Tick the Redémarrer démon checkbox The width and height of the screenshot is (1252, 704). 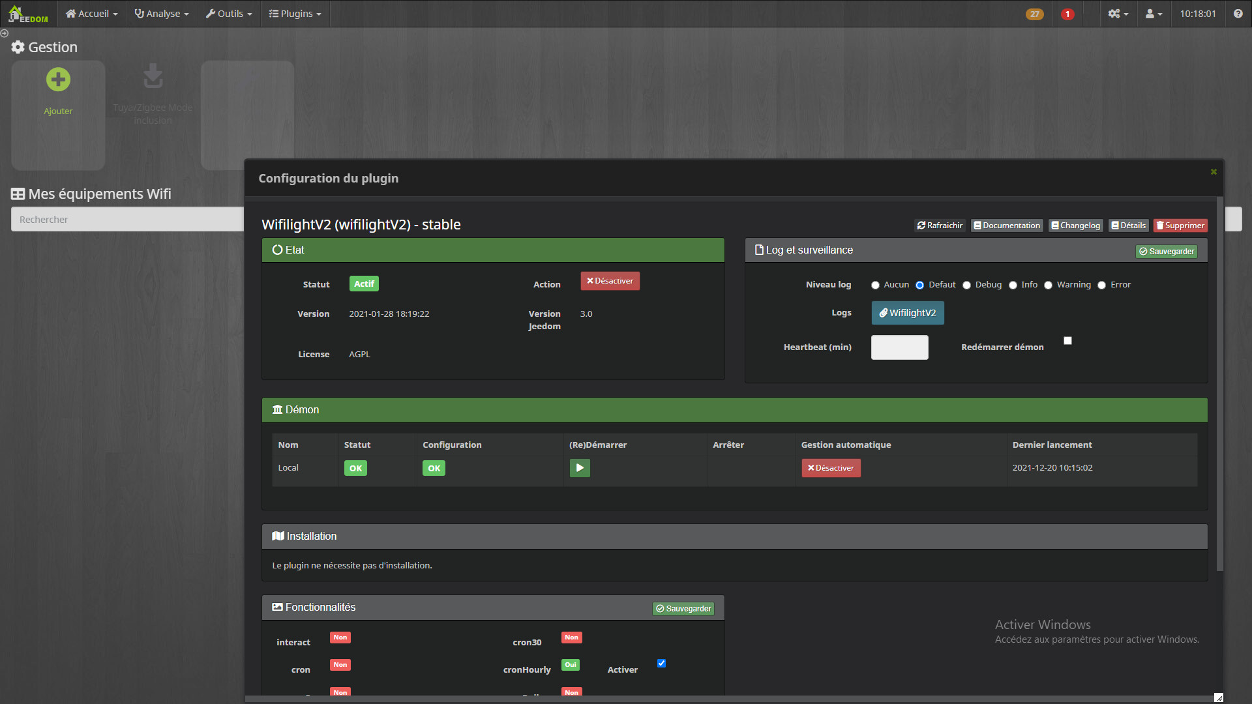(x=1067, y=341)
